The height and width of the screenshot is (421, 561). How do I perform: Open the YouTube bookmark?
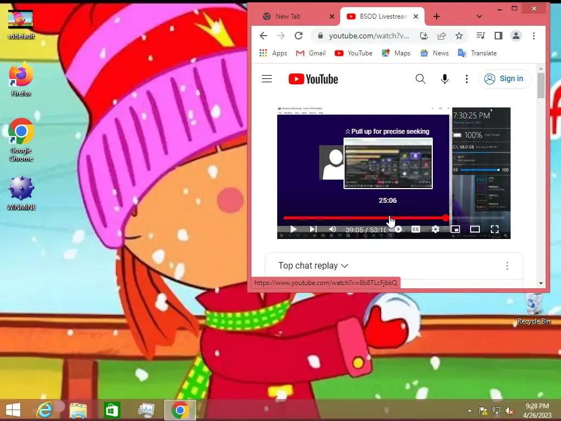[353, 53]
